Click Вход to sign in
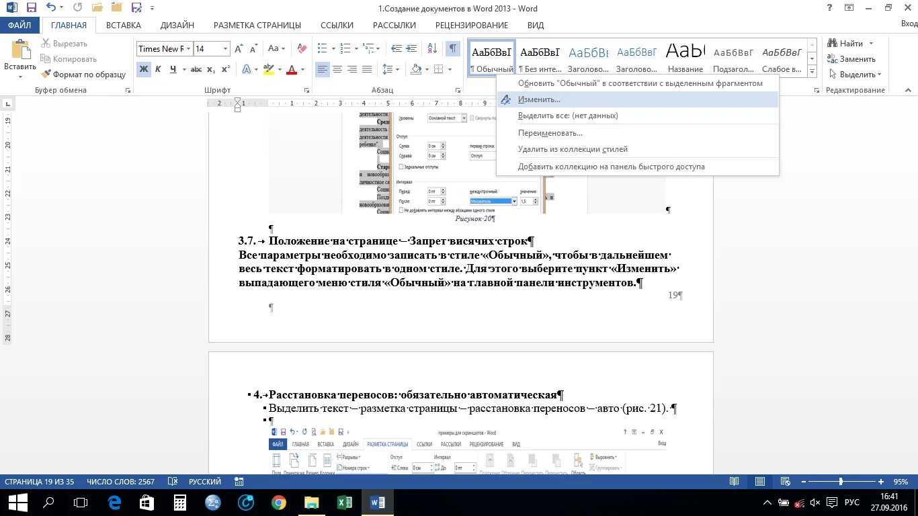Image resolution: width=918 pixels, height=516 pixels. [x=909, y=24]
